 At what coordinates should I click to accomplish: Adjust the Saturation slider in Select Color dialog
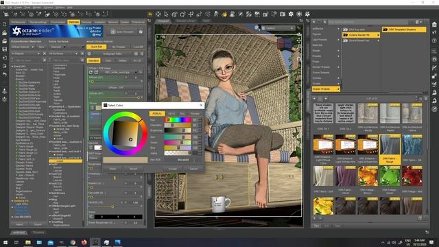178,125
